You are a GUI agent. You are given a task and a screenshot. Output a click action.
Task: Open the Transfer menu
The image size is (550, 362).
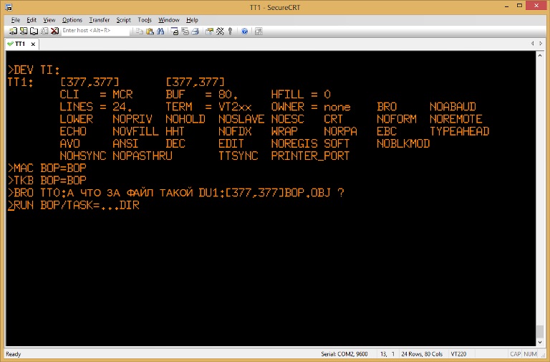point(100,20)
